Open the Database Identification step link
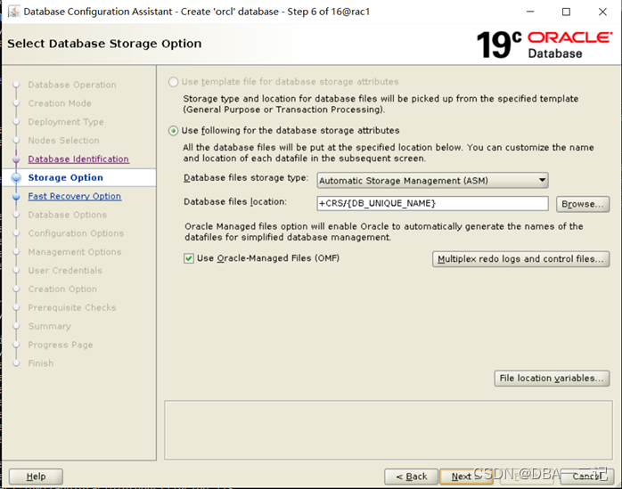This screenshot has height=489, width=622. 78,159
